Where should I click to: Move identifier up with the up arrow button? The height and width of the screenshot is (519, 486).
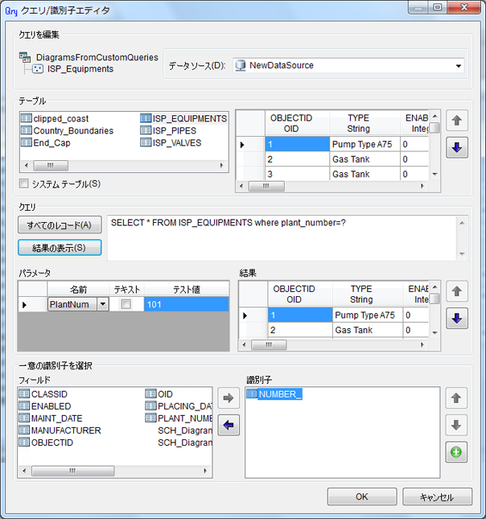[x=456, y=397]
